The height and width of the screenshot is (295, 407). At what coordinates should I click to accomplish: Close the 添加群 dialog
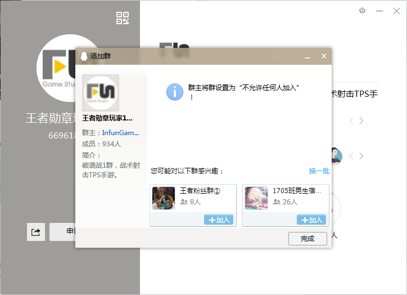[324, 56]
